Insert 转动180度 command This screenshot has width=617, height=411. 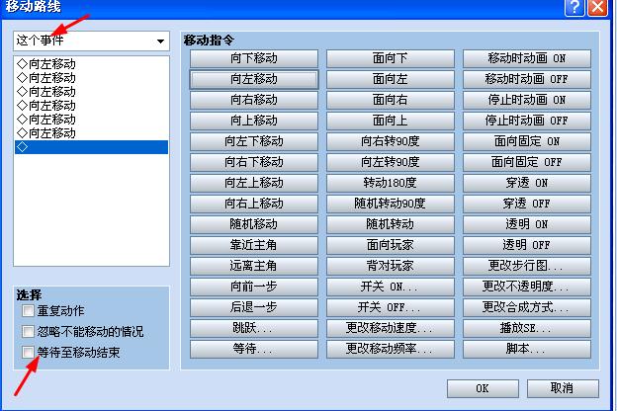point(391,183)
